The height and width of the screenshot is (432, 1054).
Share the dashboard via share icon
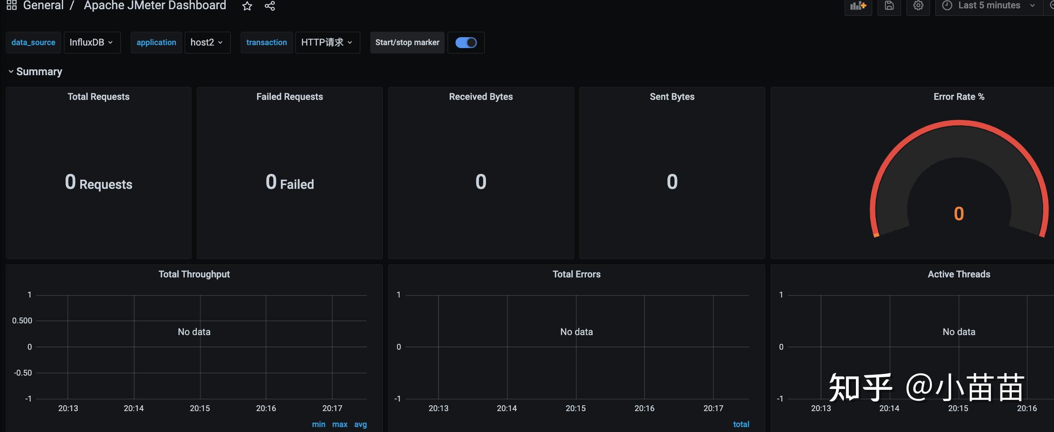tap(270, 6)
